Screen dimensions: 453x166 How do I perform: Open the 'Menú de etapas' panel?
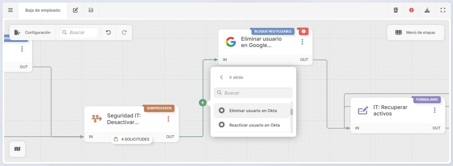coord(416,33)
